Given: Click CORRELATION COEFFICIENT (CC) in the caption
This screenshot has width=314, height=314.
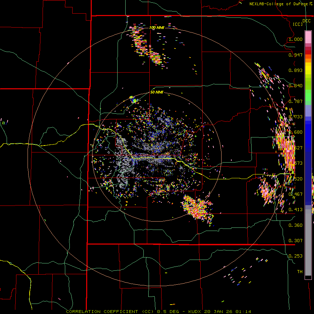Looking at the screenshot, I should 110,312.
